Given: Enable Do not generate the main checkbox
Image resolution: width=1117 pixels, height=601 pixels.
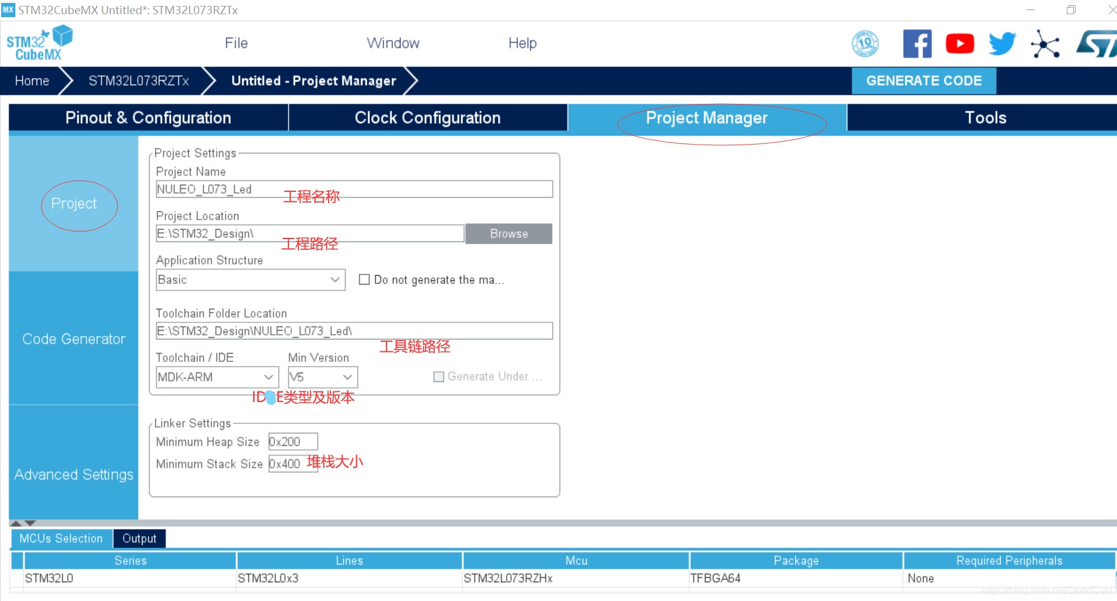Looking at the screenshot, I should 365,279.
